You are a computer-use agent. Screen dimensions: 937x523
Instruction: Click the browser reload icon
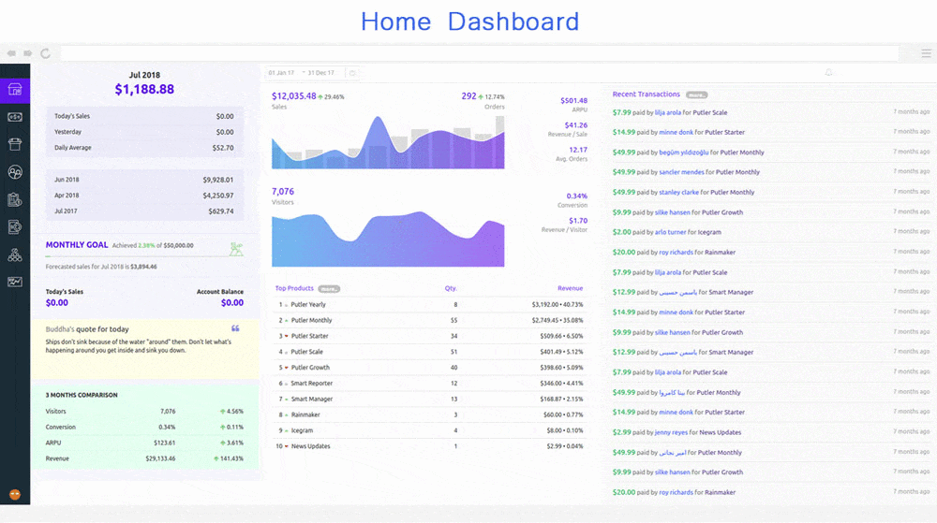pyautogui.click(x=45, y=53)
